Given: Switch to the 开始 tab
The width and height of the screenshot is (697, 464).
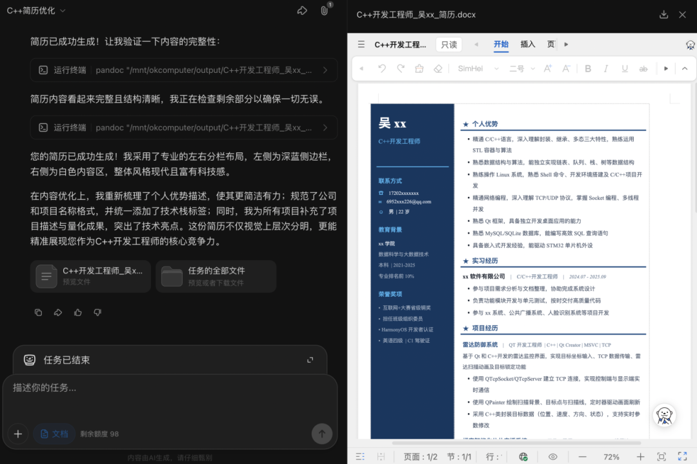Looking at the screenshot, I should coord(501,45).
